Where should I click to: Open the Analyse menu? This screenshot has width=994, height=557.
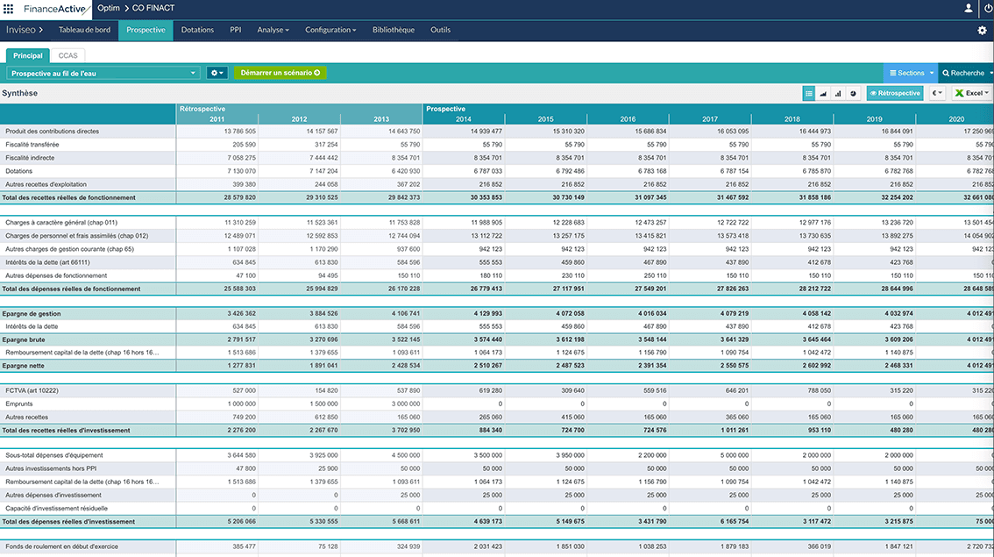[x=273, y=30]
